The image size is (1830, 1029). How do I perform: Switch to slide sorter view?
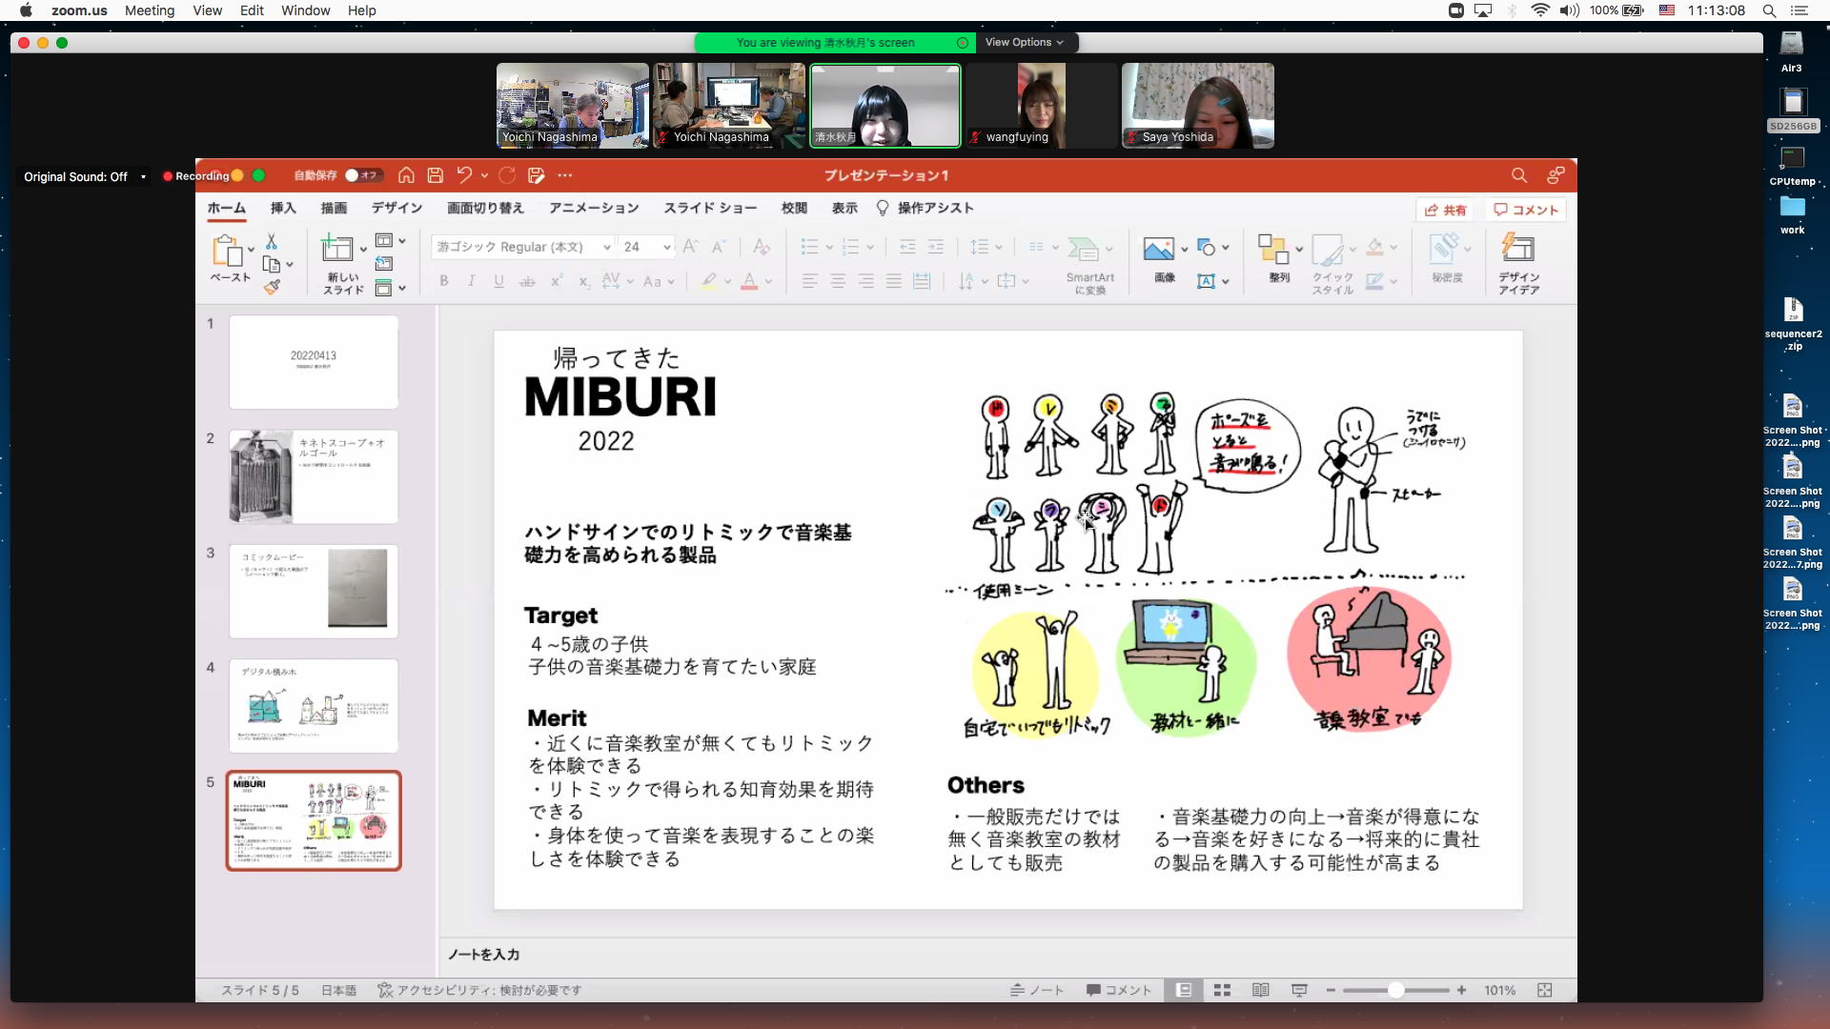coord(1222,991)
